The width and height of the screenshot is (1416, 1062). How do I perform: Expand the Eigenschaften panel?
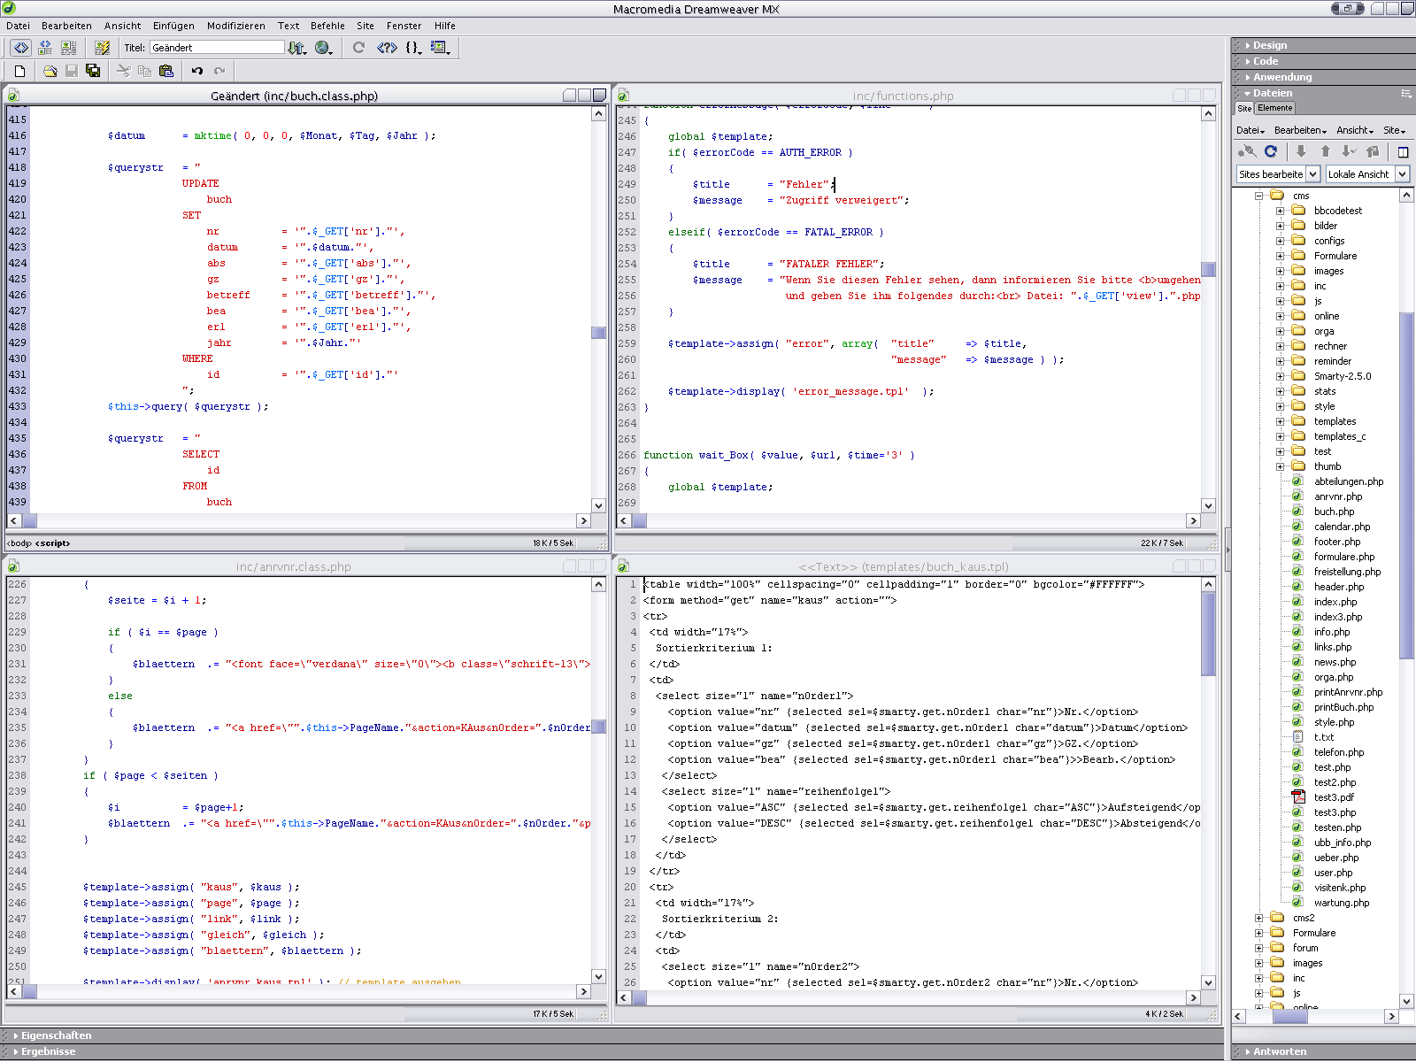tap(56, 1035)
